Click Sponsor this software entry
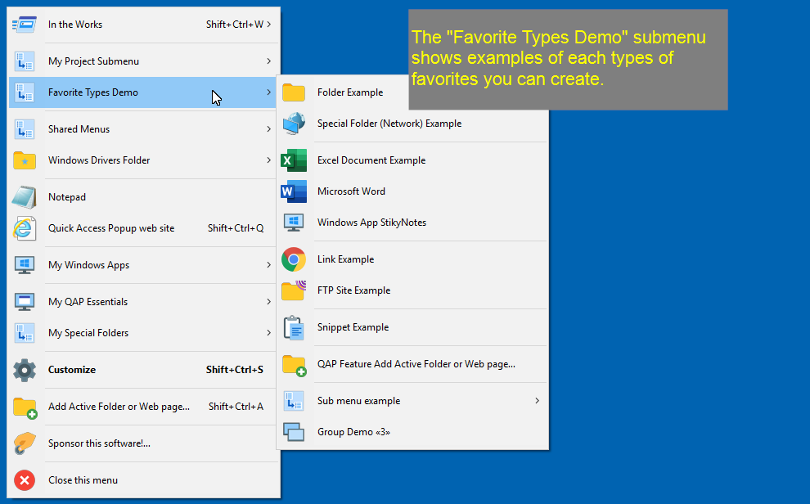 click(143, 443)
